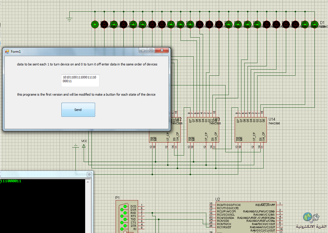Click the lit LED overlapped by the D10 label
328x233 pixels.
coord(238,24)
